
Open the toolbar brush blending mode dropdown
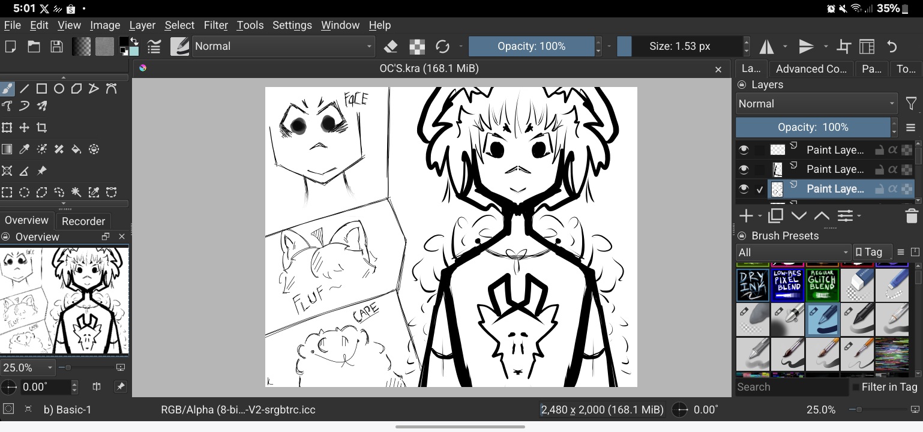[x=283, y=47]
